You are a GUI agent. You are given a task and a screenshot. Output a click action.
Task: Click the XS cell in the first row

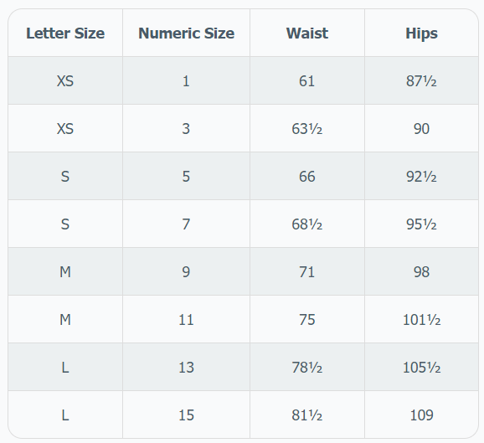(65, 81)
